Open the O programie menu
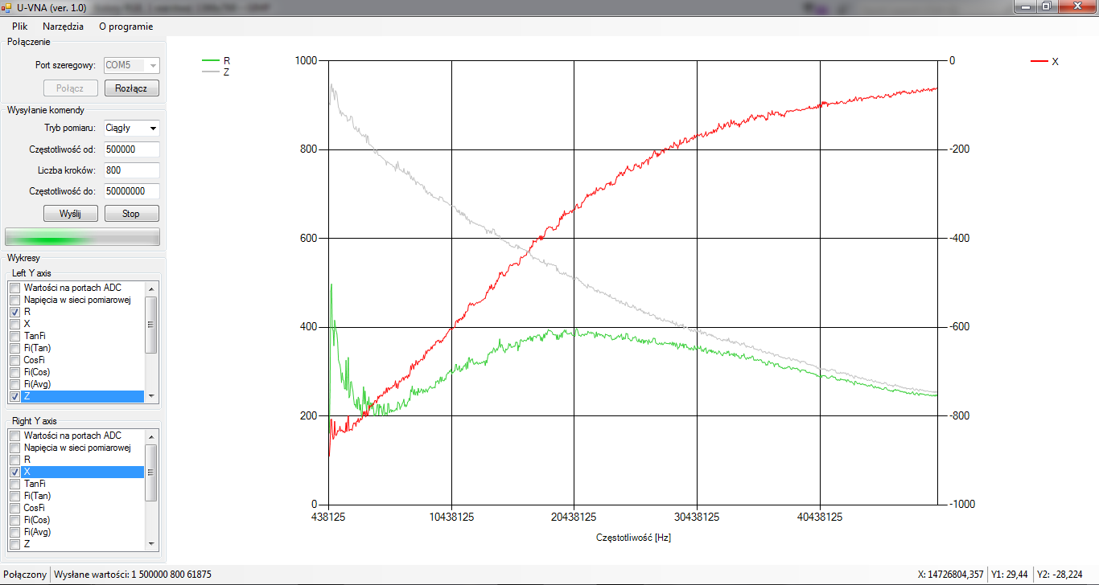 [x=126, y=26]
